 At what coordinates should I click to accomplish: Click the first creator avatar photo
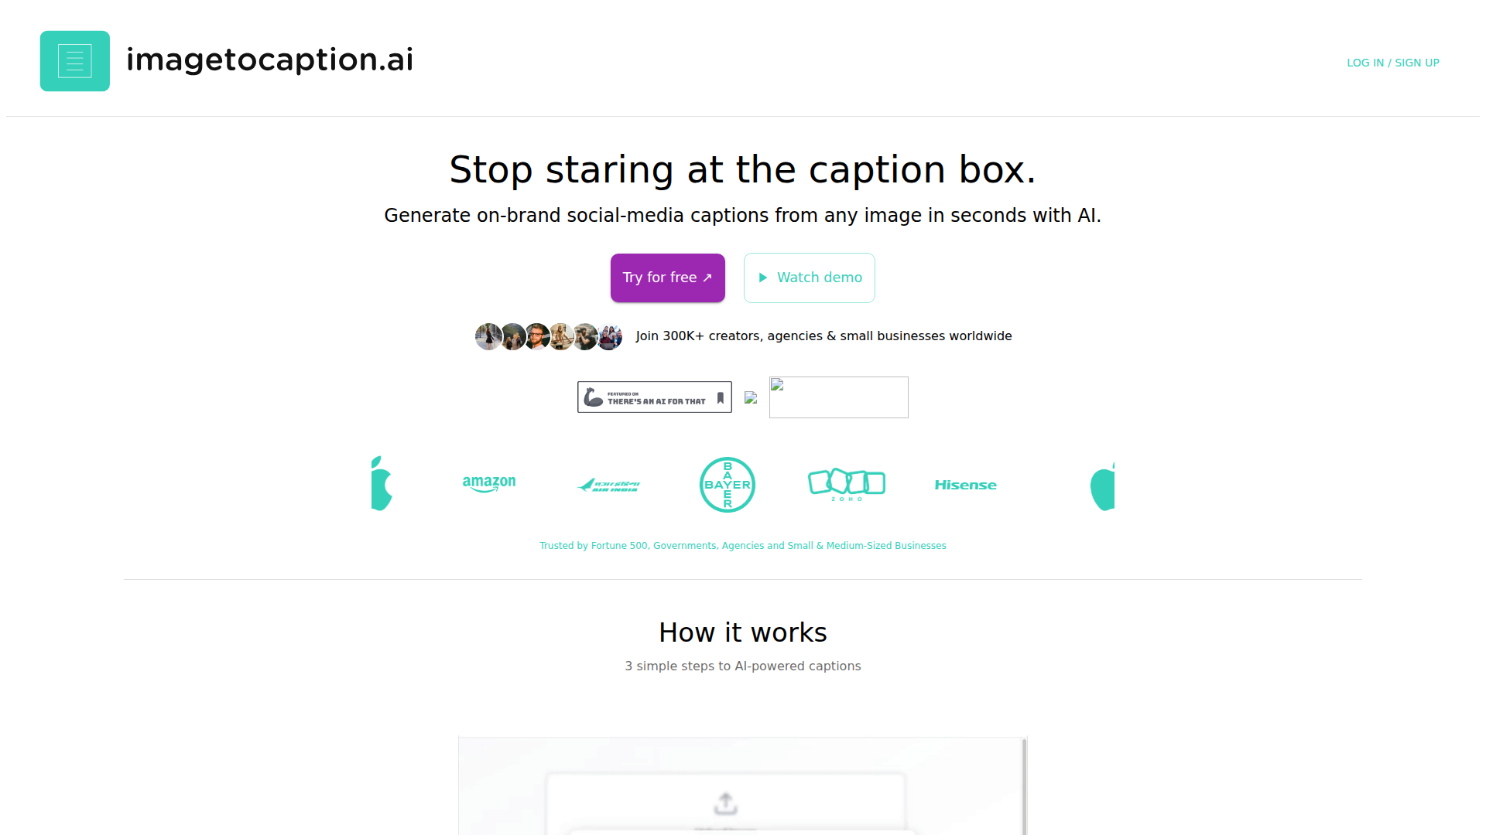click(488, 336)
